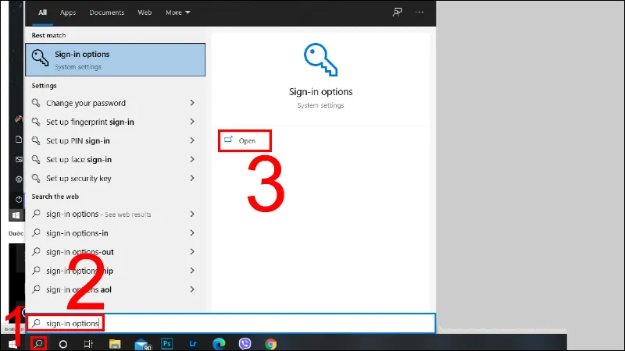Expand the More filter dropdown
The width and height of the screenshot is (625, 351).
click(178, 12)
